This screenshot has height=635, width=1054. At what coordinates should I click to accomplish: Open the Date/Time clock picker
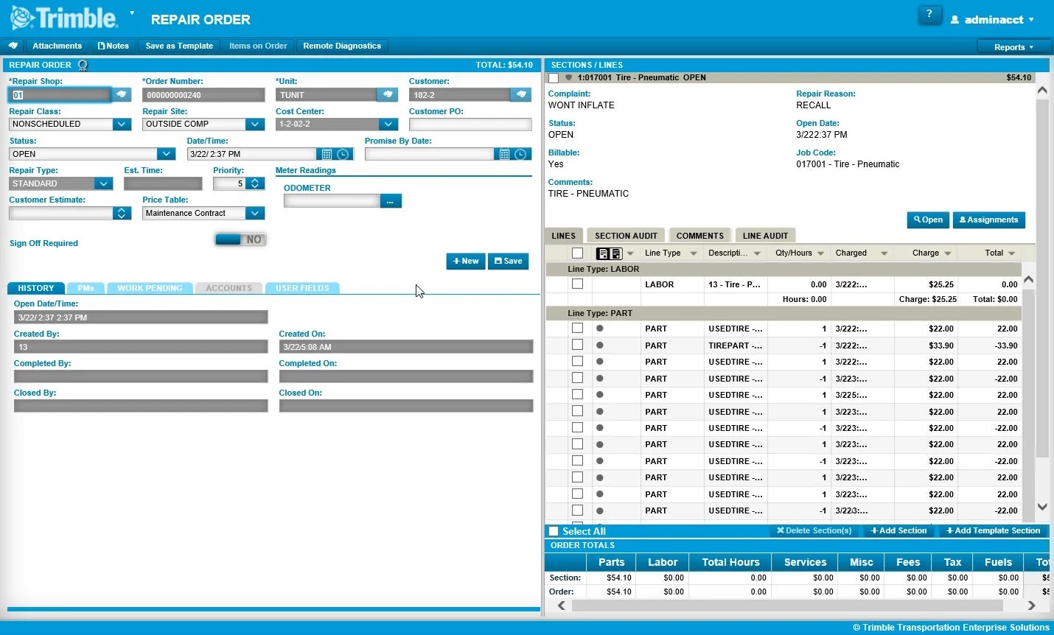tap(343, 154)
